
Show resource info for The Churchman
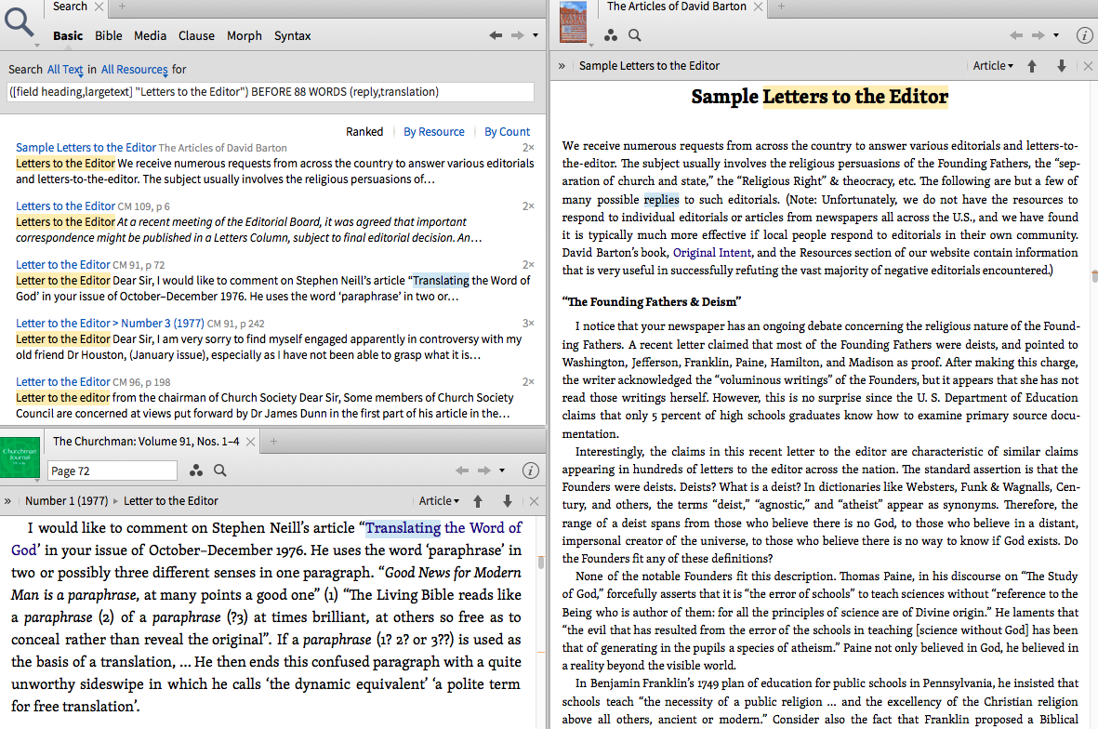pyautogui.click(x=531, y=471)
